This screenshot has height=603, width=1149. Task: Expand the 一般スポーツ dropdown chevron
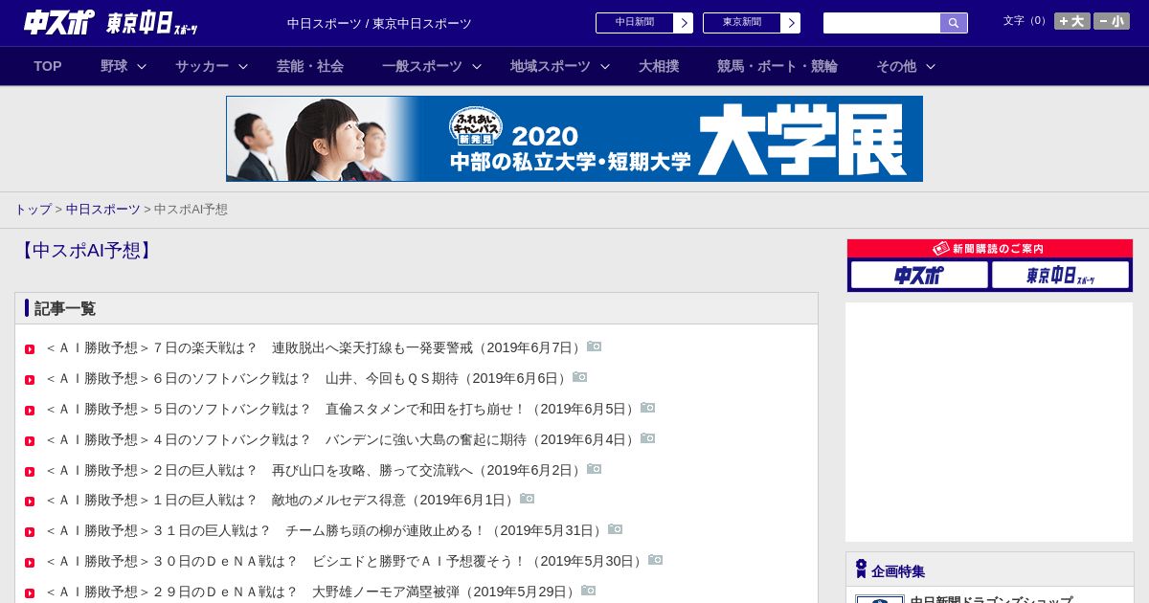click(477, 66)
